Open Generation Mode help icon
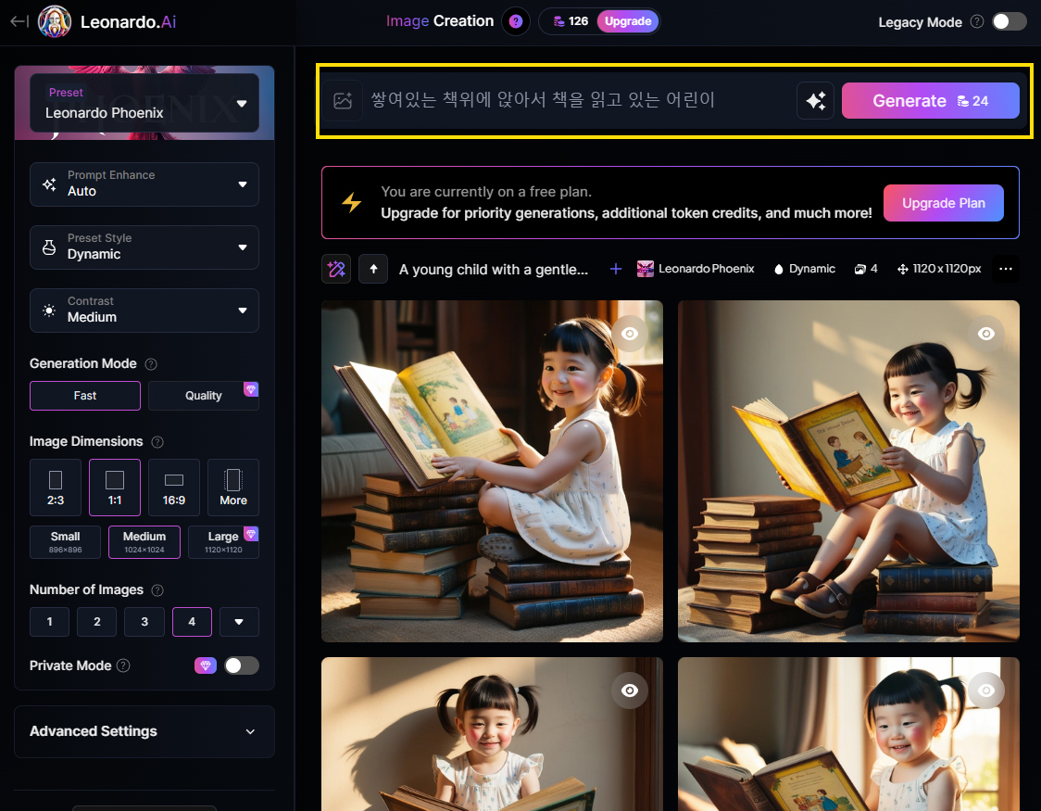Image resolution: width=1041 pixels, height=811 pixels. coord(151,364)
